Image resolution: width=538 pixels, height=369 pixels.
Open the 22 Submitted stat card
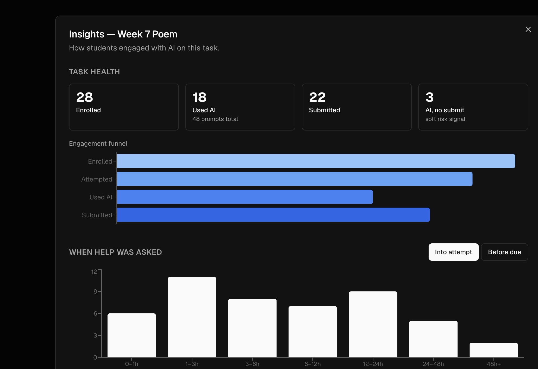point(357,107)
